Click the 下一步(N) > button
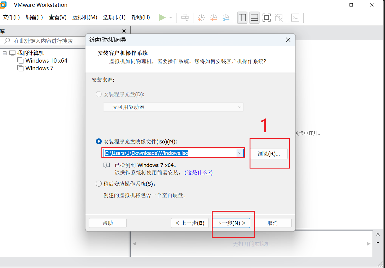This screenshot has width=385, height=268. coord(231,223)
